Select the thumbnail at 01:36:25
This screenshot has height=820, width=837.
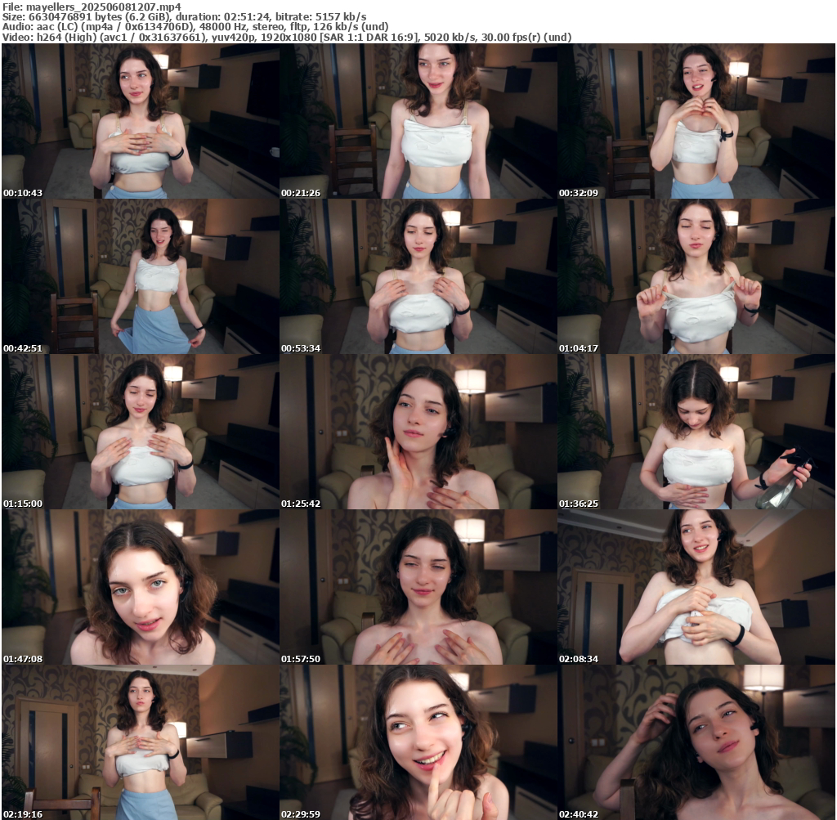[x=696, y=432]
